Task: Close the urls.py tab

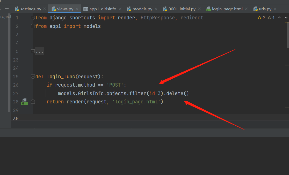Action: 275,9
